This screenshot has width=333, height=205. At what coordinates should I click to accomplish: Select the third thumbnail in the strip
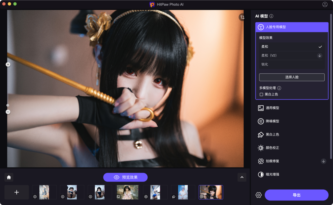tap(100, 192)
